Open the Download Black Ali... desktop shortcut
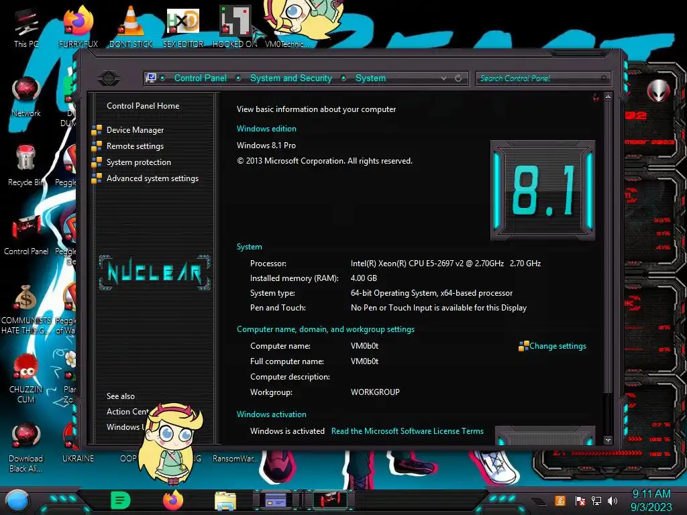 (x=26, y=447)
